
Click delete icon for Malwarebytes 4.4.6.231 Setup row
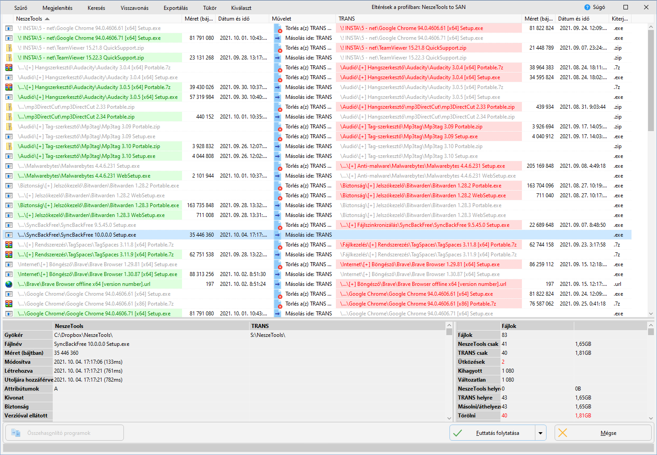[278, 166]
